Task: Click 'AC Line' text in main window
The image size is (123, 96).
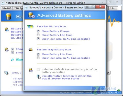Action: click(x=16, y=38)
